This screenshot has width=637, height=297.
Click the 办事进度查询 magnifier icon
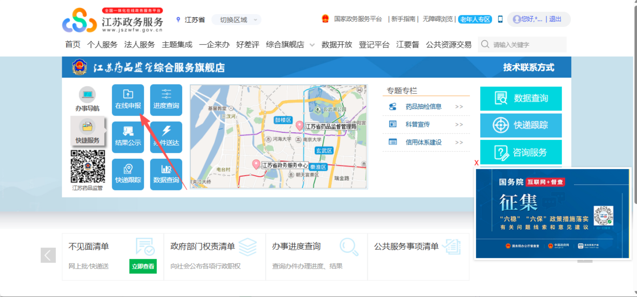(349, 247)
